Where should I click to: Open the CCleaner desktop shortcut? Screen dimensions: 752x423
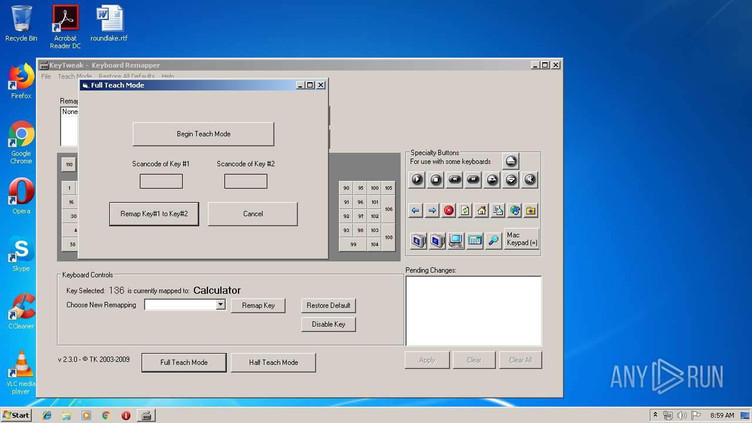point(21,312)
